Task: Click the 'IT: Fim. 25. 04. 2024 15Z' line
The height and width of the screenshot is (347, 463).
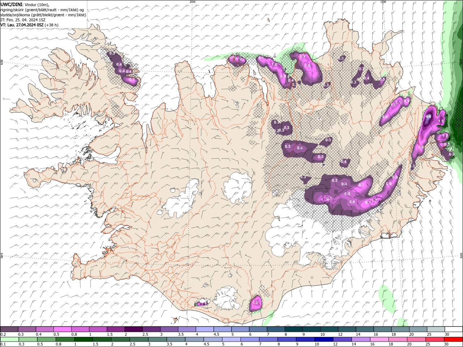Action: [x=23, y=20]
